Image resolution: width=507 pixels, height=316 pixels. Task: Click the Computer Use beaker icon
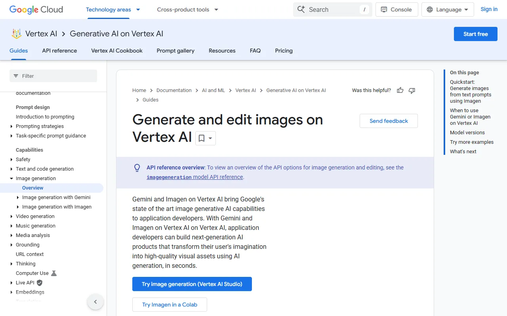pos(54,273)
